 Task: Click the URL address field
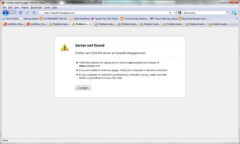[x=106, y=13]
